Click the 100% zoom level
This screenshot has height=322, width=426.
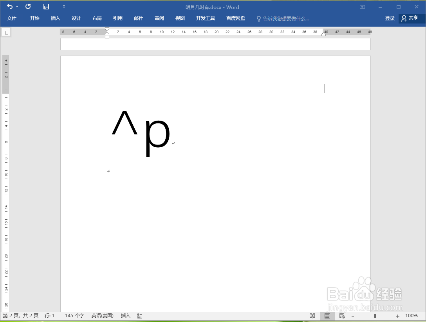412,315
